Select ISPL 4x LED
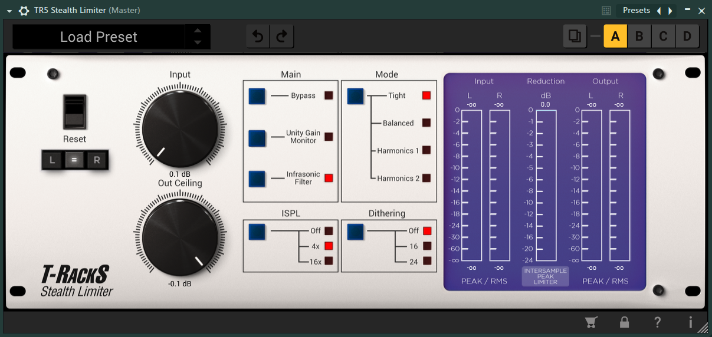Image resolution: width=712 pixels, height=337 pixels. pos(329,246)
